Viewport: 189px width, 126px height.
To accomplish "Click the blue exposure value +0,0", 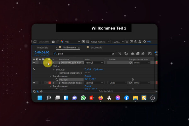I will (149, 42).
